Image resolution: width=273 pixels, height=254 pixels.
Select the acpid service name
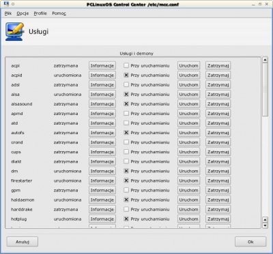point(16,75)
